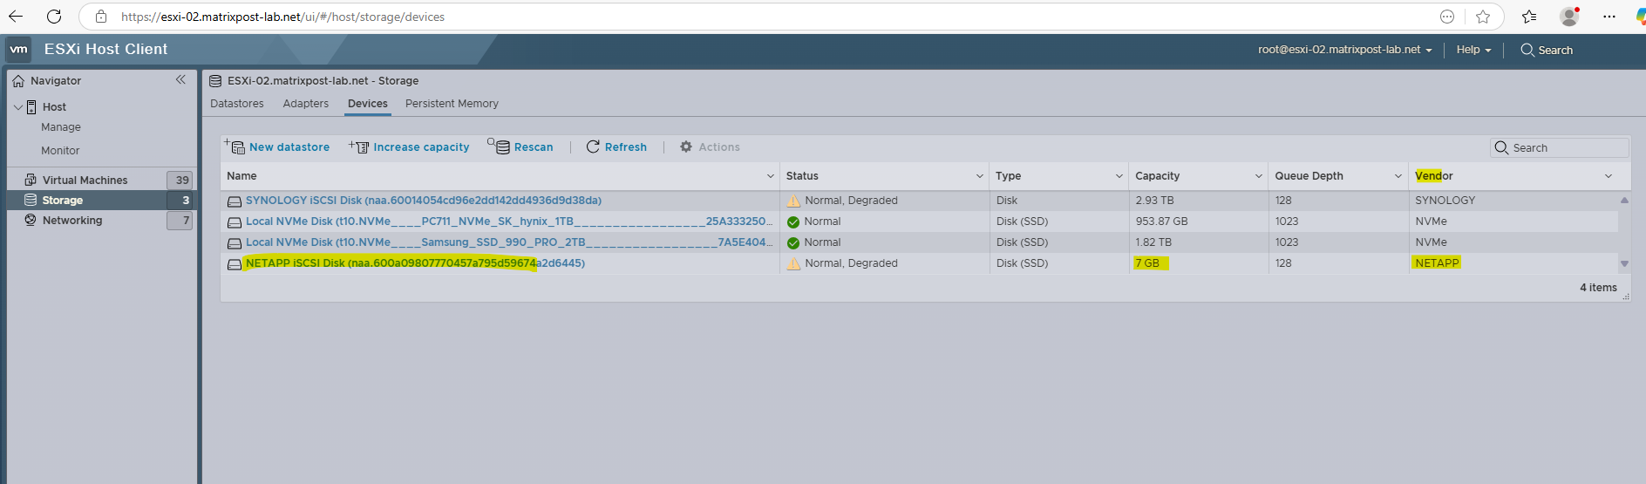Click the devices table Search field
The image size is (1646, 484).
click(1559, 147)
